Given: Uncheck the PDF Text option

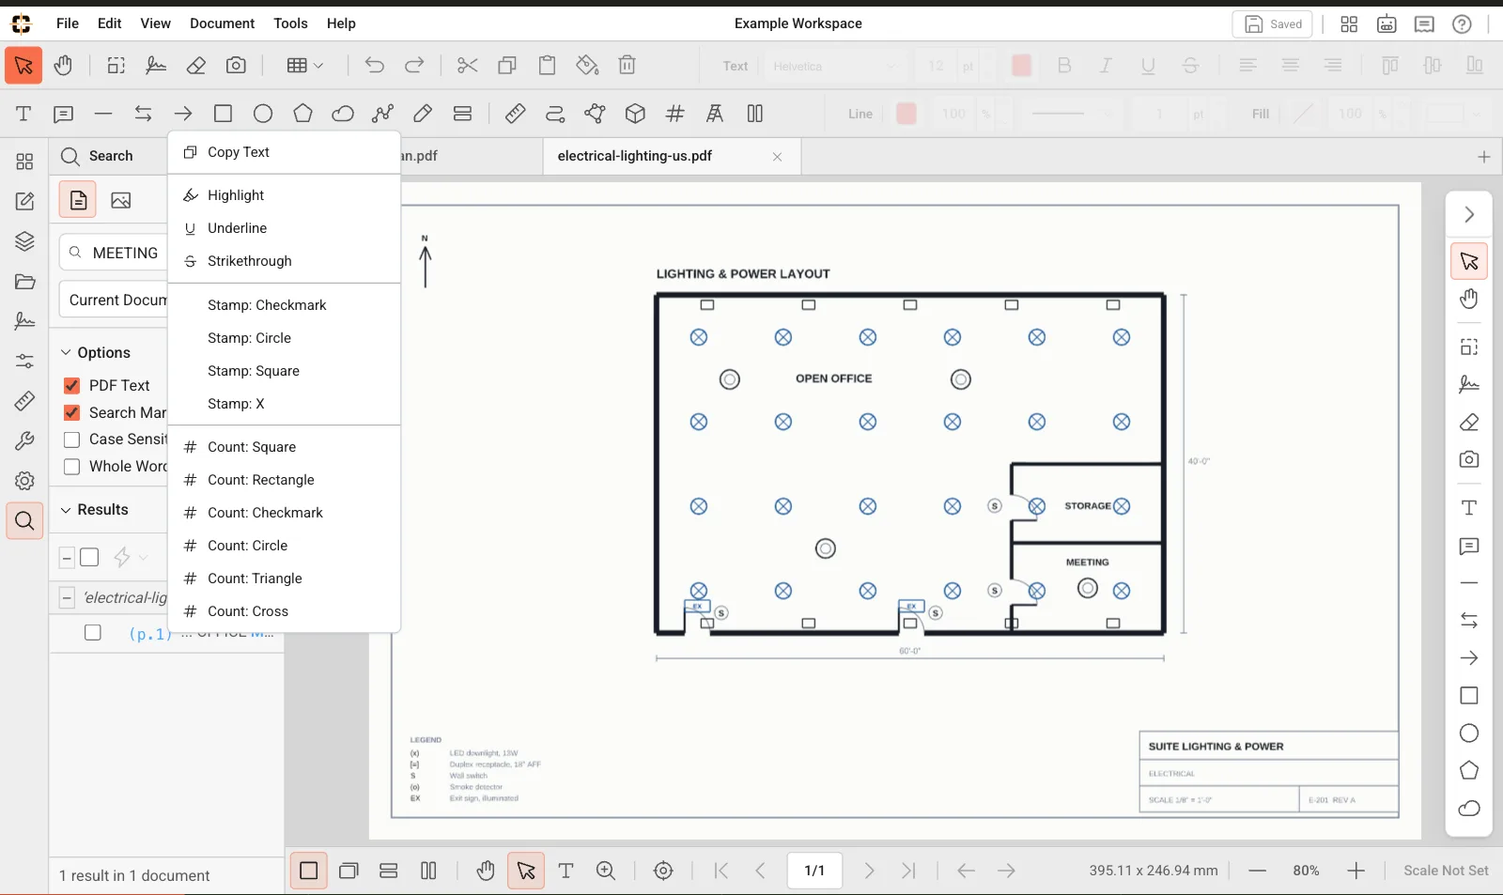Looking at the screenshot, I should click(71, 386).
